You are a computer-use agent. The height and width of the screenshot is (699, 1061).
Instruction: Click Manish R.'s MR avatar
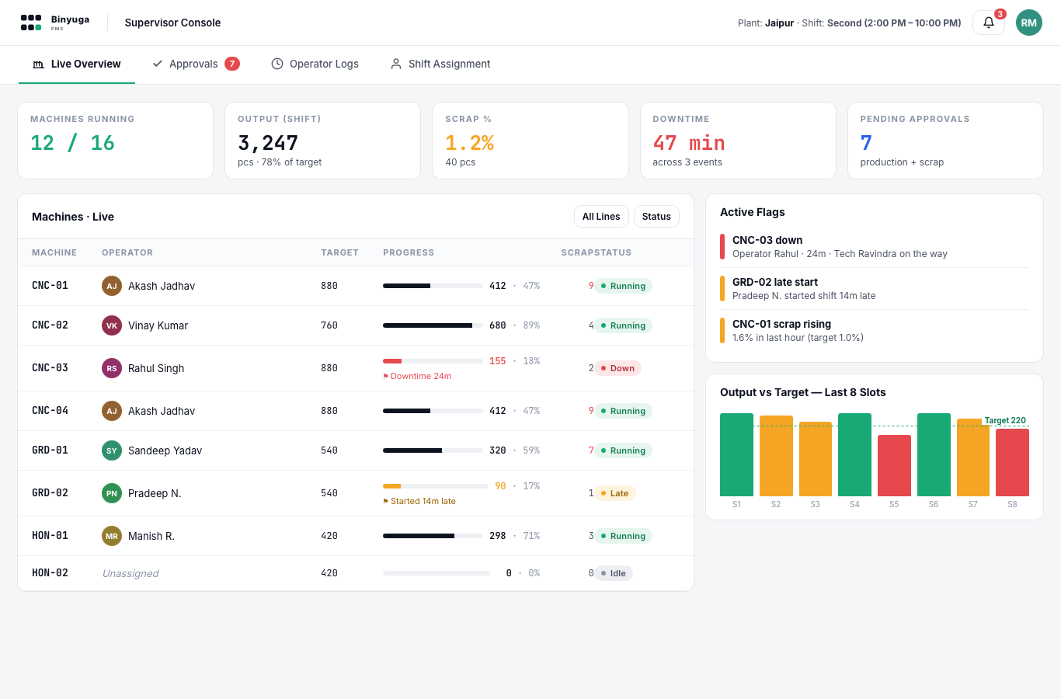(x=112, y=536)
